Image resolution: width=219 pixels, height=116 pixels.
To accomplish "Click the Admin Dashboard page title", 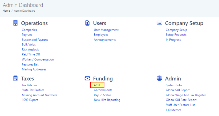I will 23,5.
